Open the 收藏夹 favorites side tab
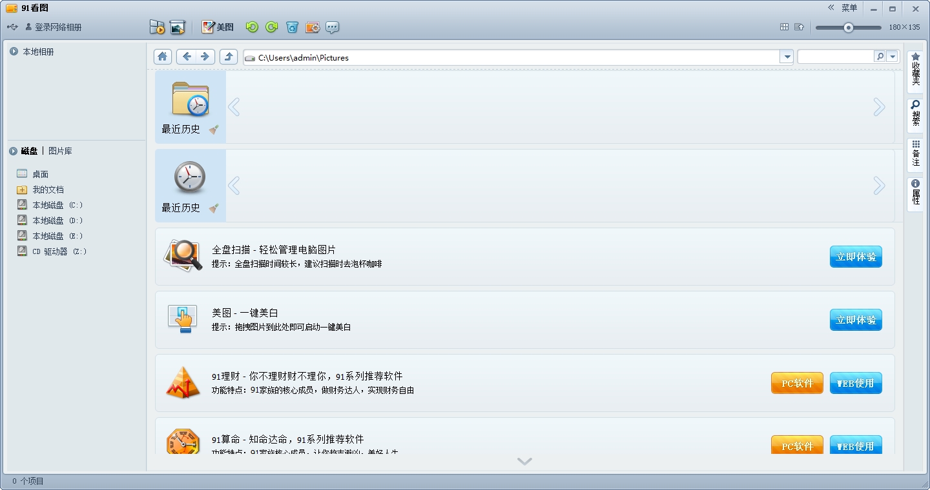This screenshot has width=930, height=490. [x=915, y=69]
